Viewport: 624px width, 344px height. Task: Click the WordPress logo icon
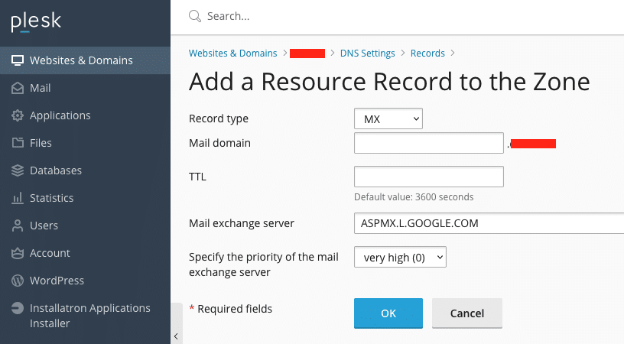(18, 281)
